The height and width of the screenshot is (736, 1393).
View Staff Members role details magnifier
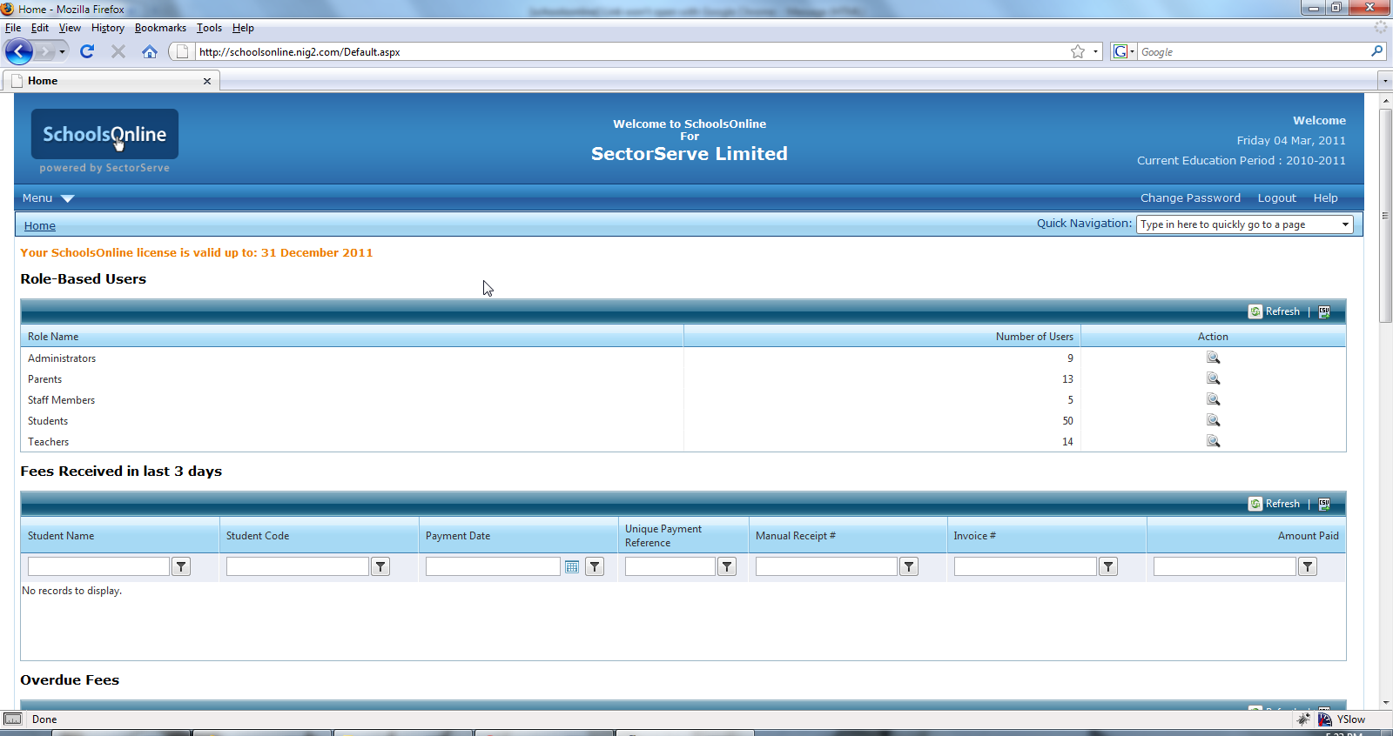1213,399
